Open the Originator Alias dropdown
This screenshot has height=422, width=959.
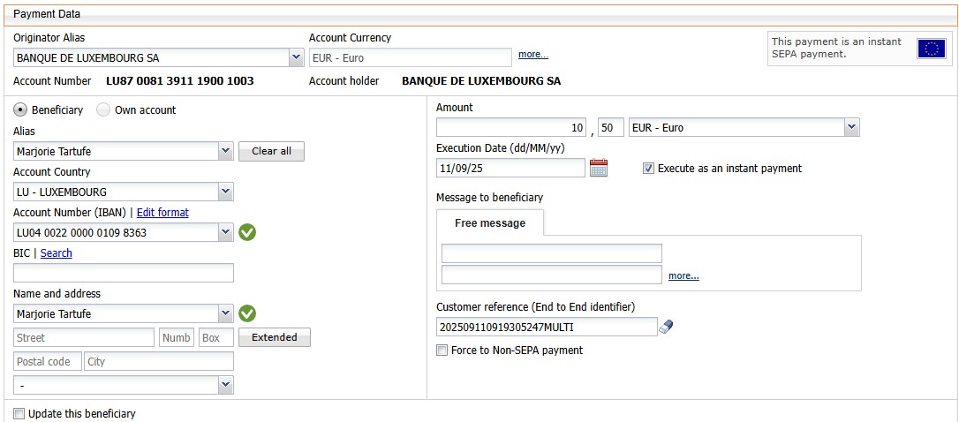[x=296, y=58]
